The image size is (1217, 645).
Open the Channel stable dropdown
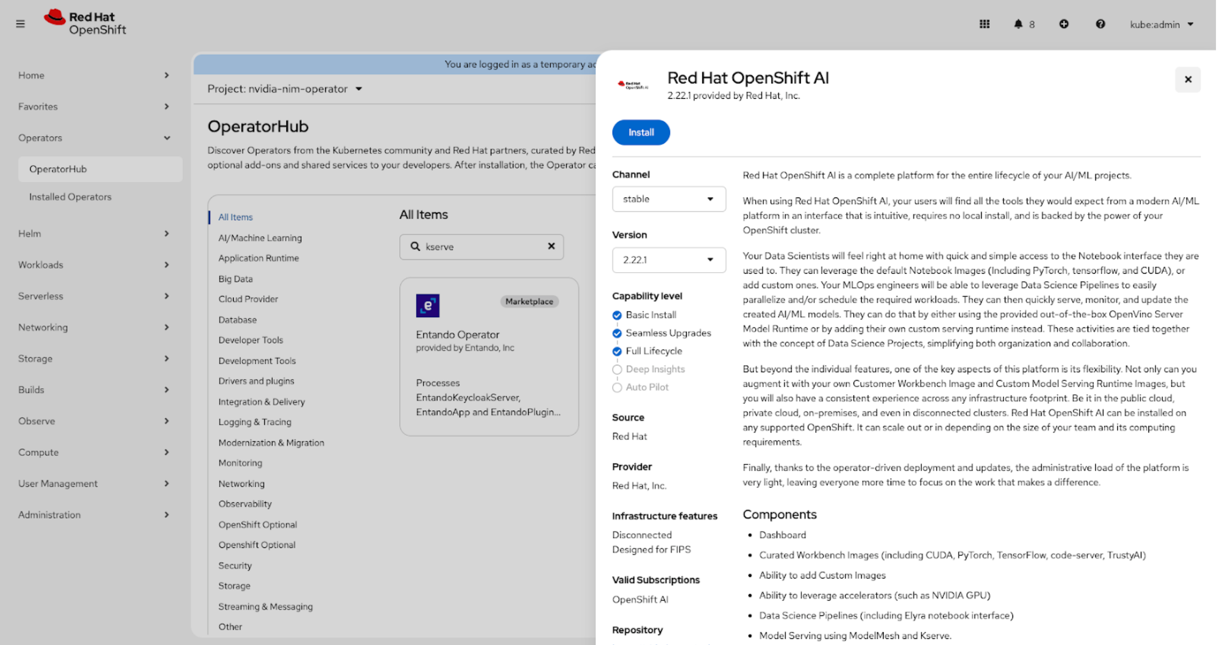(x=668, y=199)
